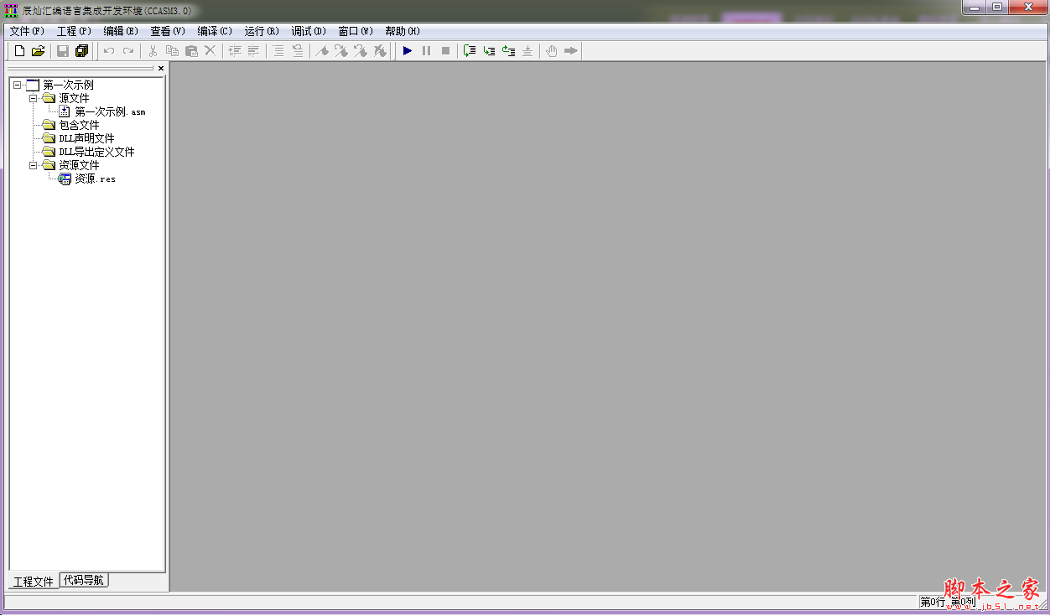Click the Save All stacked disks icon
This screenshot has width=1050, height=616.
(x=81, y=51)
